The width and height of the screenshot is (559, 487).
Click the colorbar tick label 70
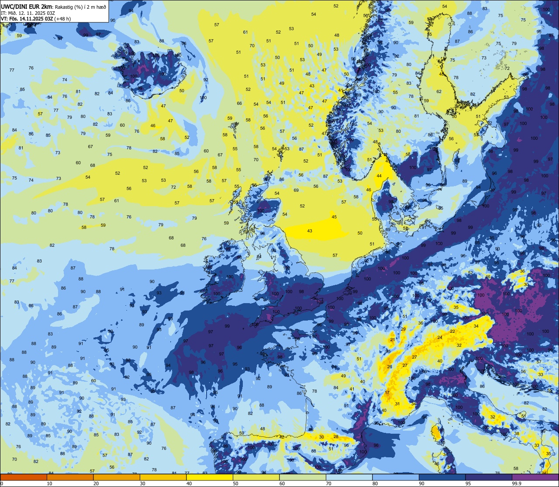coord(328,484)
